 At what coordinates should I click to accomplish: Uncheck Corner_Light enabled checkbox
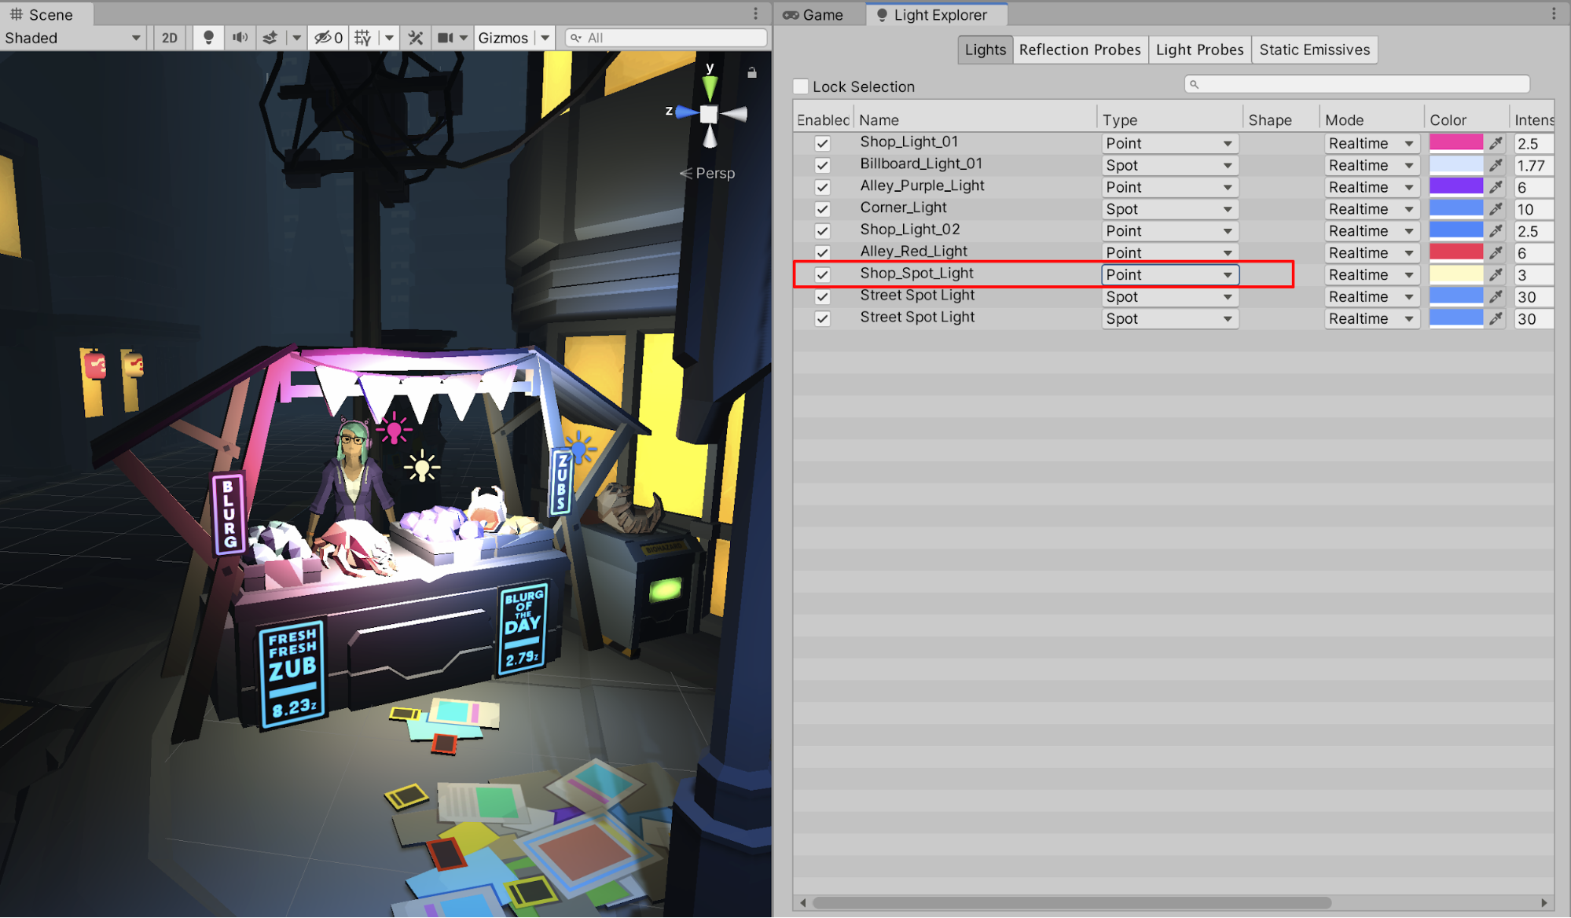point(822,209)
